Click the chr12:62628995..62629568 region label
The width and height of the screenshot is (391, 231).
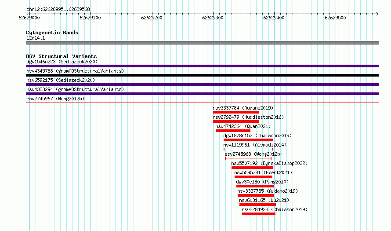(x=58, y=9)
